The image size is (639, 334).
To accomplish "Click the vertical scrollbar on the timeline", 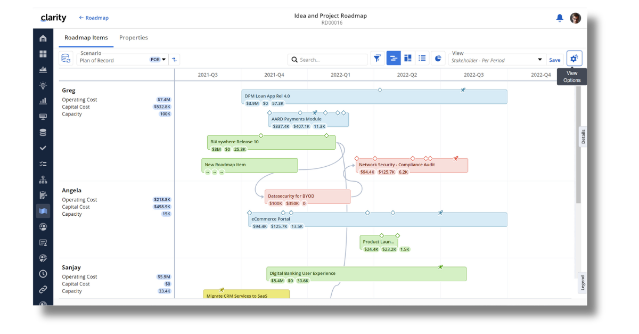I will click(x=578, y=145).
